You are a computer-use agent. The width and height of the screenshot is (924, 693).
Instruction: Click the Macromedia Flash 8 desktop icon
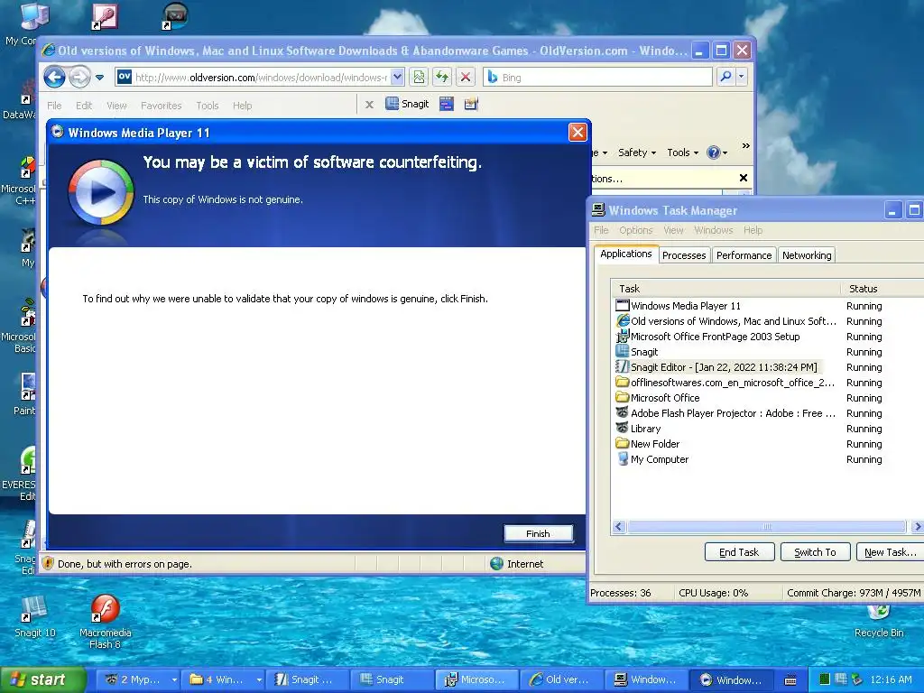[106, 621]
